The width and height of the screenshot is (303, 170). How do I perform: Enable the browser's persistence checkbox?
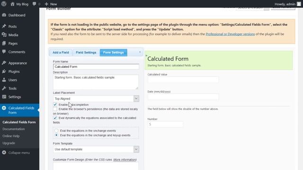[x=55, y=109]
